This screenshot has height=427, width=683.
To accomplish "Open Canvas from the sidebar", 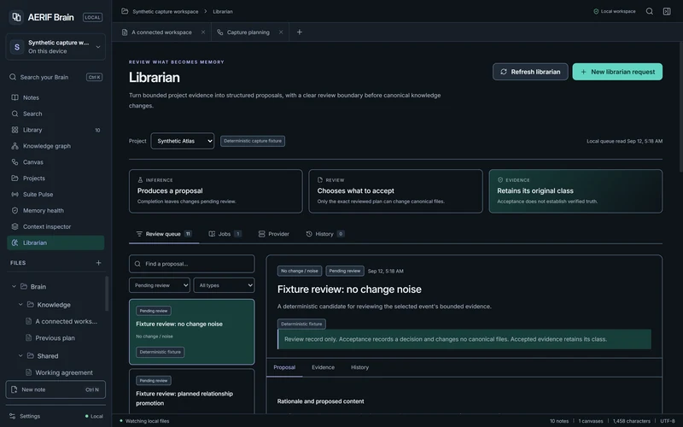I will [55, 162].
